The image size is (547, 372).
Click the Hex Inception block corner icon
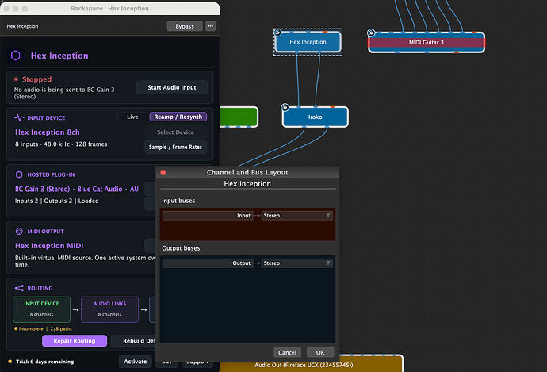(278, 33)
